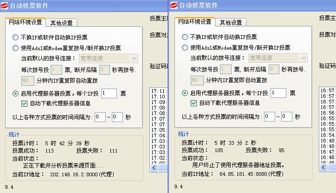
Task: Click the second 时间间隔 field in the left window
Action: [117, 117]
